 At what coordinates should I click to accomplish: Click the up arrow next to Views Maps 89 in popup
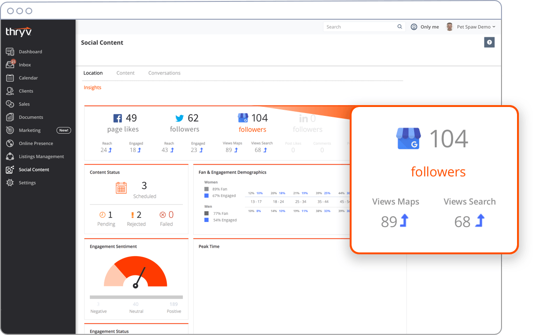point(404,220)
